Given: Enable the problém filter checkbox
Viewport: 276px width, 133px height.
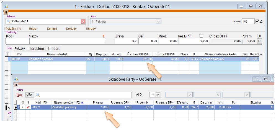Looking at the screenshot, I should (x=29, y=48).
